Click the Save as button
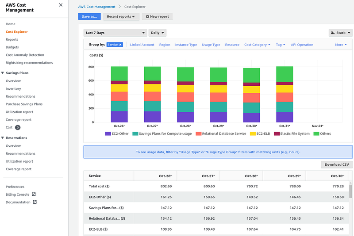 [89, 16]
